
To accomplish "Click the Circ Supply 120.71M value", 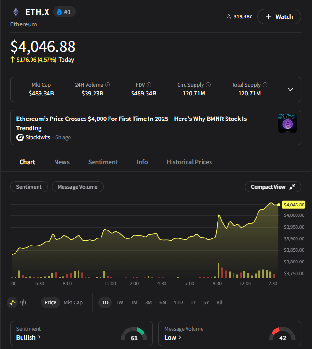I will coord(194,94).
